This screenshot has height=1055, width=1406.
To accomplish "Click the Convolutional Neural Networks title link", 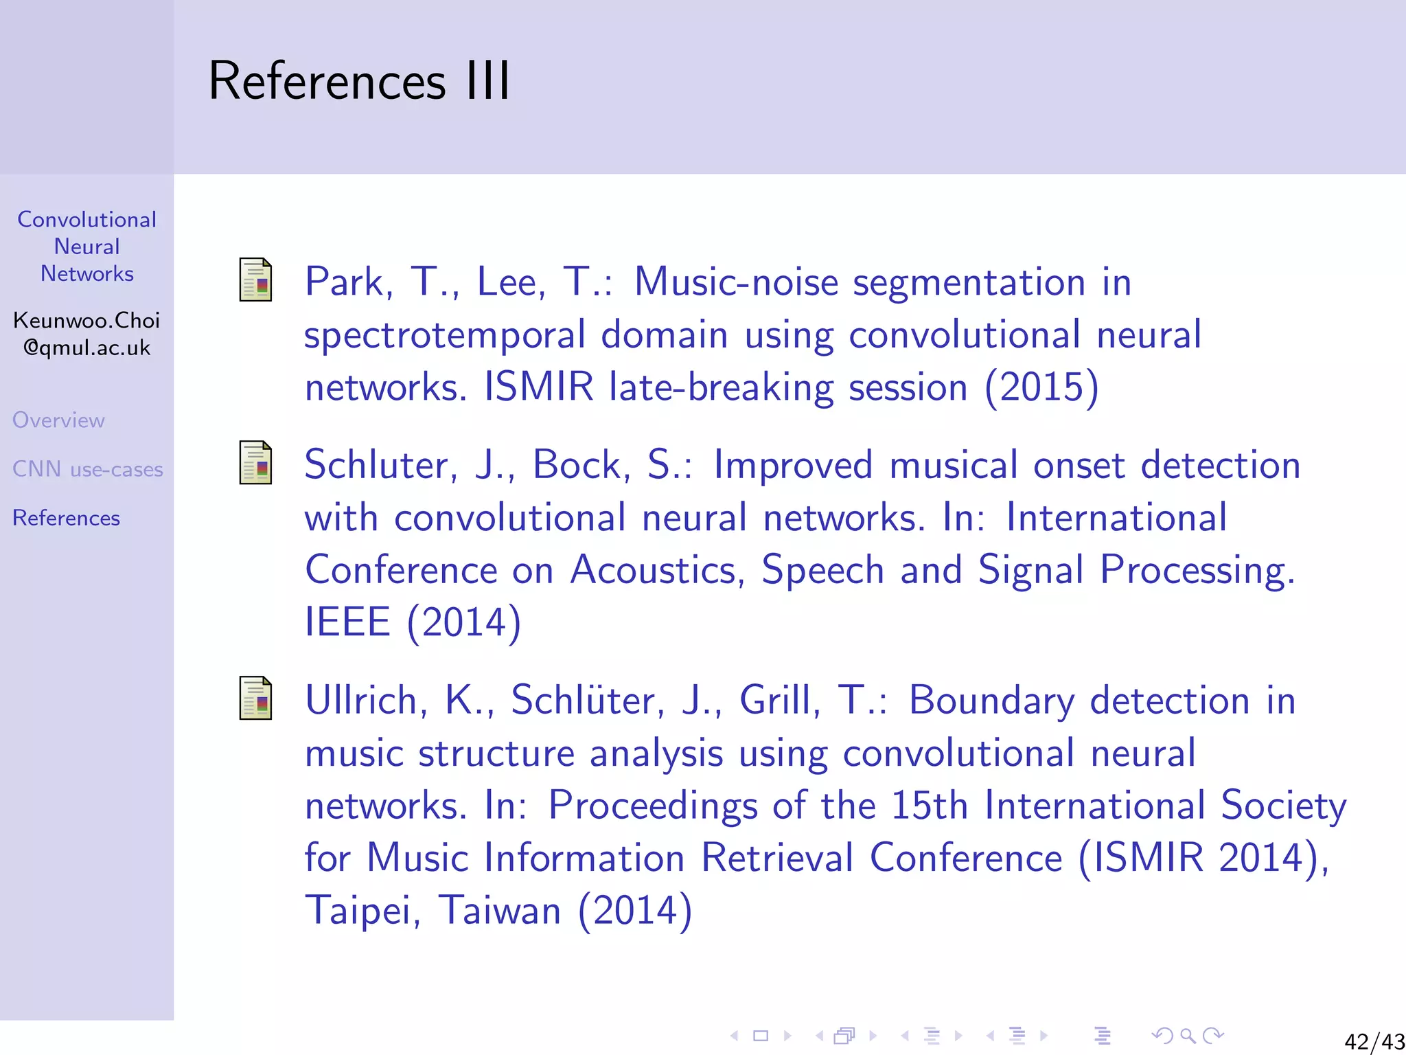I will pyautogui.click(x=87, y=246).
